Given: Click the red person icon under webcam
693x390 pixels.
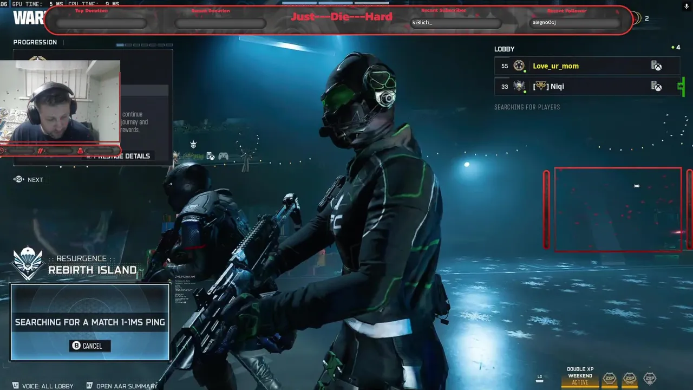Looking at the screenshot, I should (x=80, y=151).
